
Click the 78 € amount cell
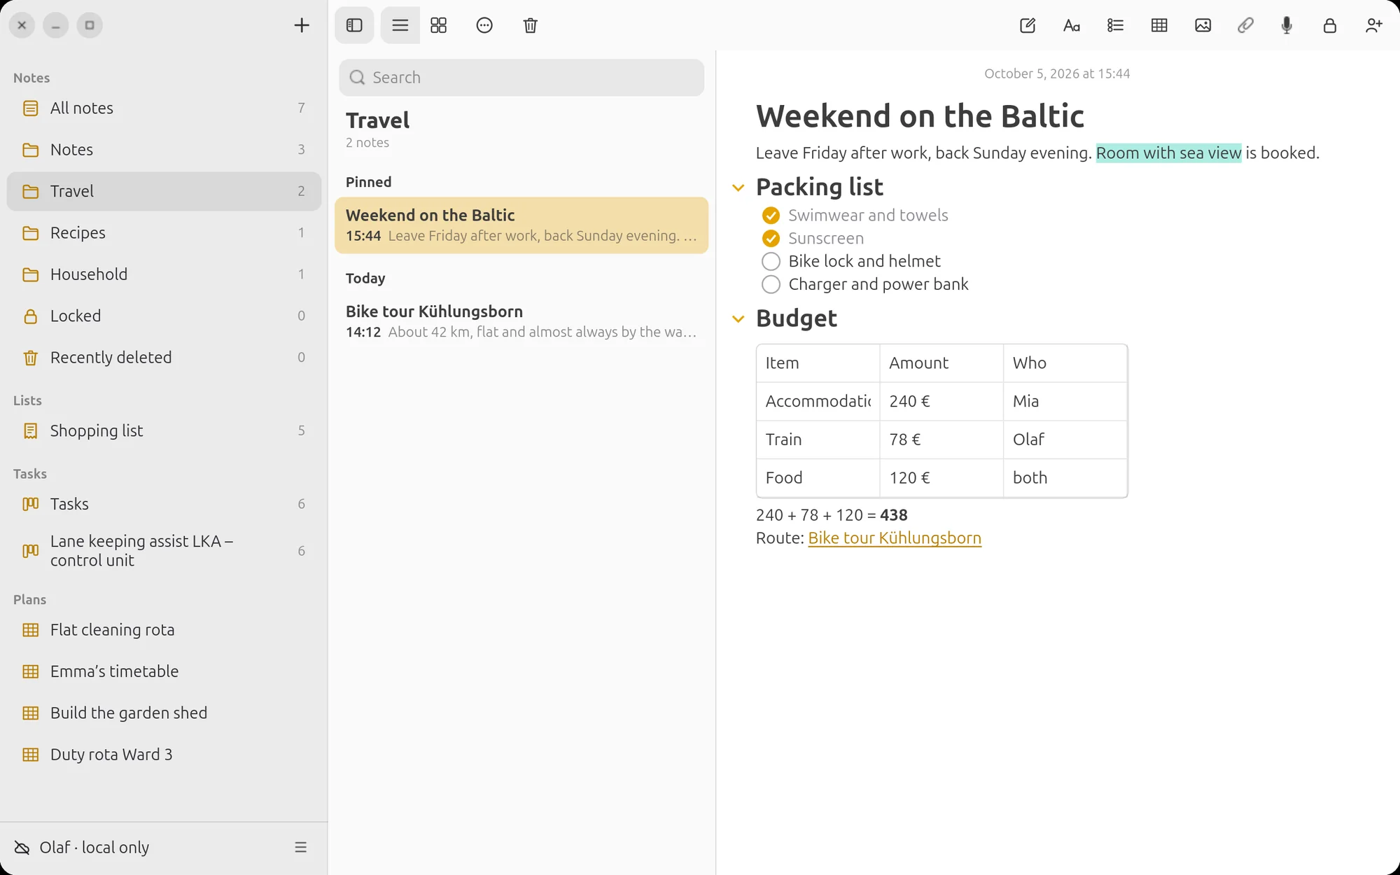[x=941, y=440]
